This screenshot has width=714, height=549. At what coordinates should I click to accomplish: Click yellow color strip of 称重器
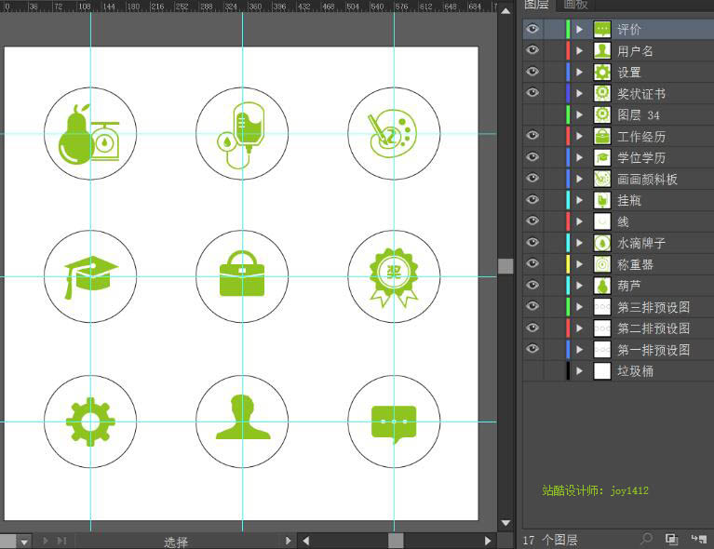tap(568, 264)
